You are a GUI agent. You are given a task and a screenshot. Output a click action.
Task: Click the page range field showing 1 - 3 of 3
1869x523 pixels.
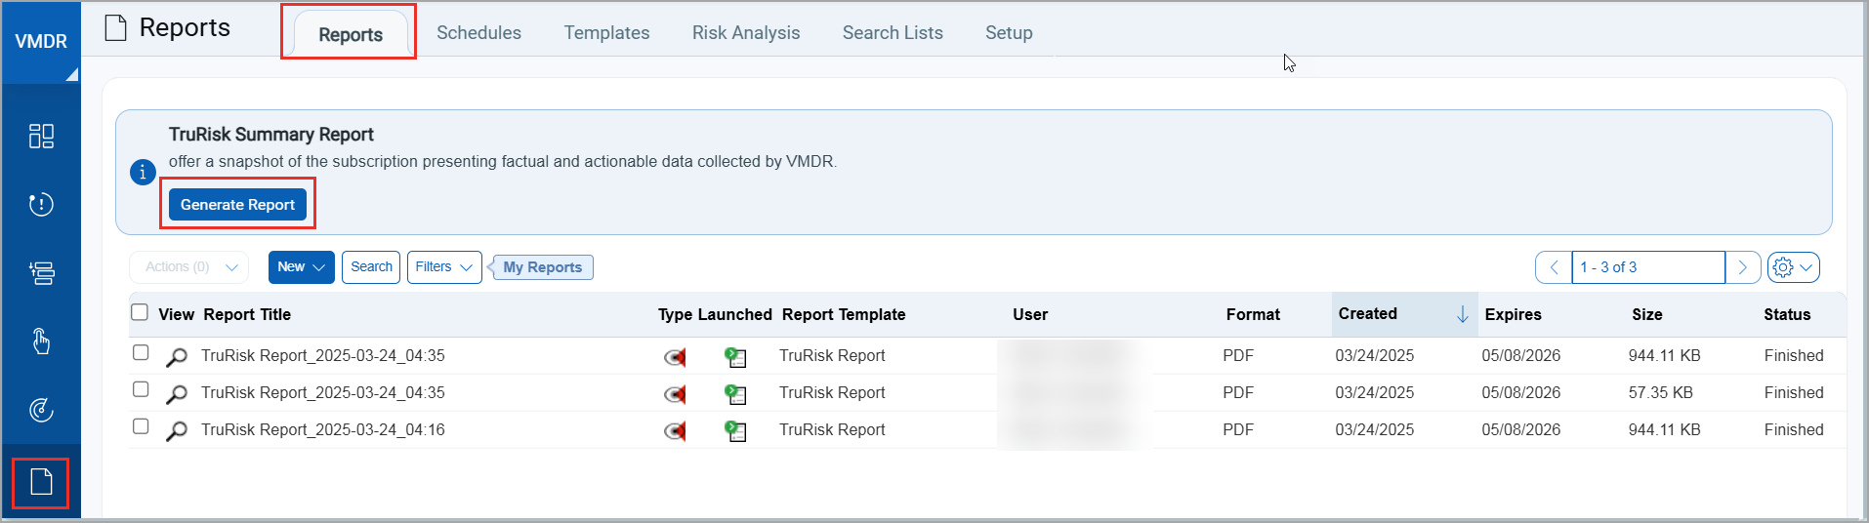pyautogui.click(x=1647, y=267)
